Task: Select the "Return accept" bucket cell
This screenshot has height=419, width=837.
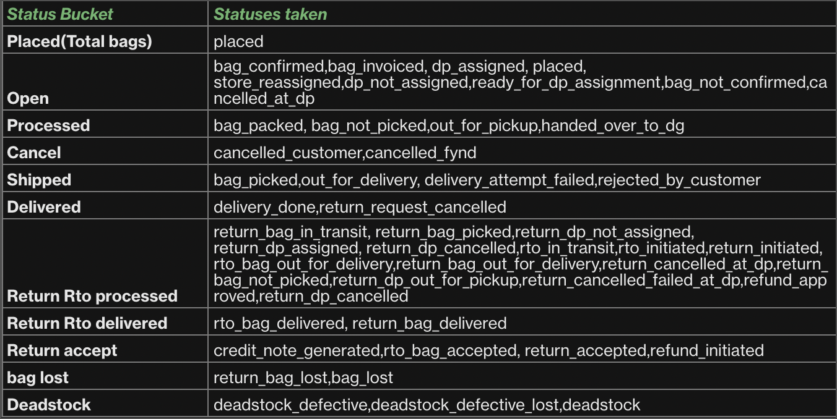Action: (62, 350)
